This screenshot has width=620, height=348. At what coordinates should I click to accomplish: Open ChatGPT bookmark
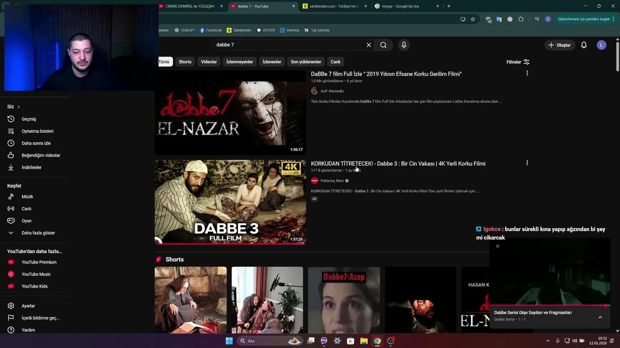185,30
